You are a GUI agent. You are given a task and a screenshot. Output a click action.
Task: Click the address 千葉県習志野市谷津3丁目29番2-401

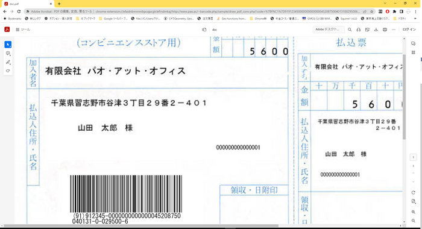click(128, 103)
